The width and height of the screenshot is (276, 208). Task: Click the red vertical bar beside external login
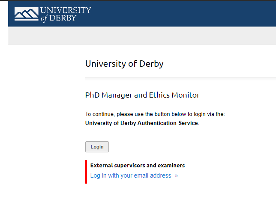click(x=86, y=172)
